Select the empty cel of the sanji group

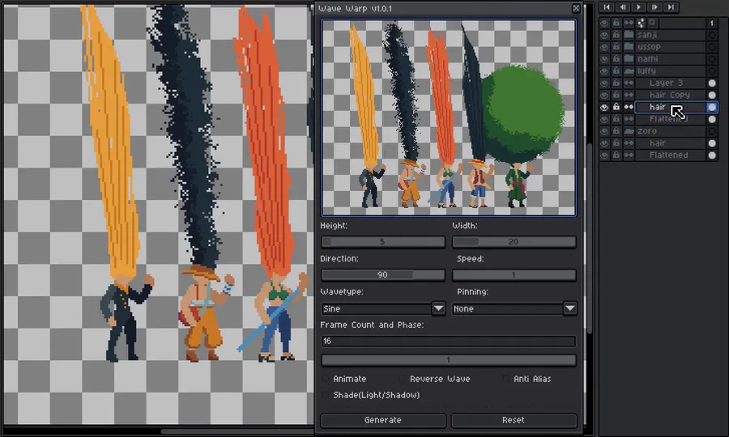(712, 35)
